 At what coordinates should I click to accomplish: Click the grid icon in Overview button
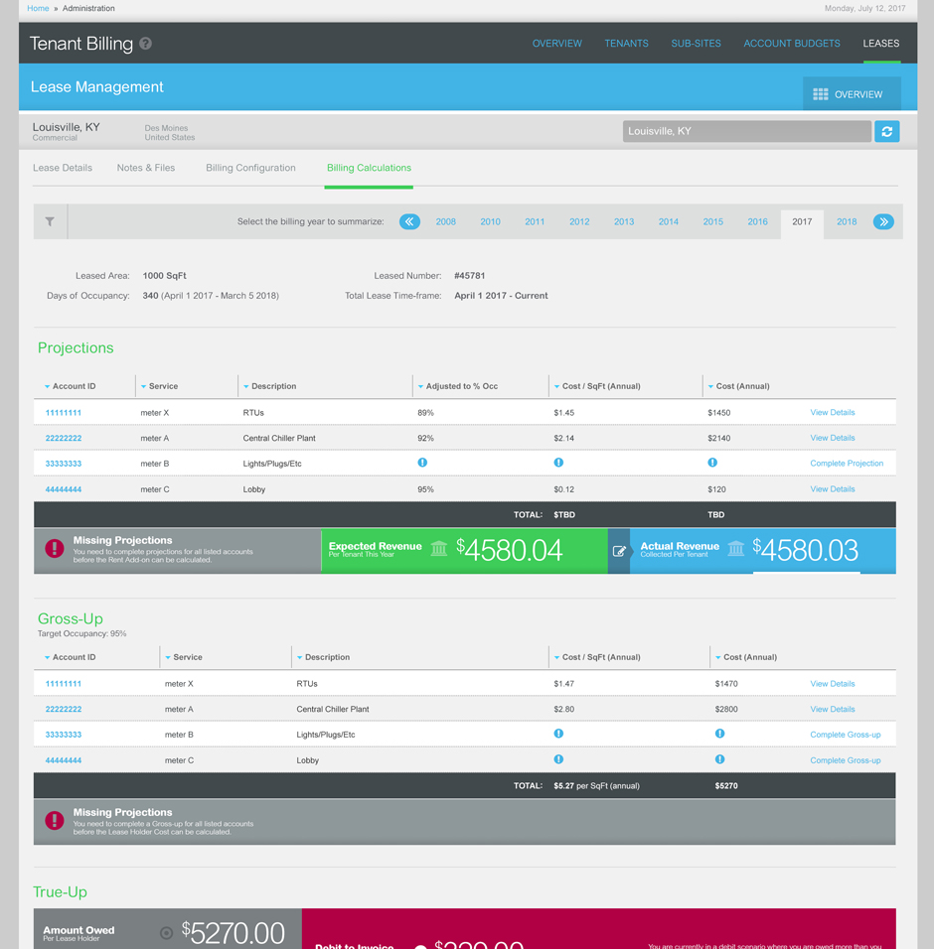[x=820, y=94]
